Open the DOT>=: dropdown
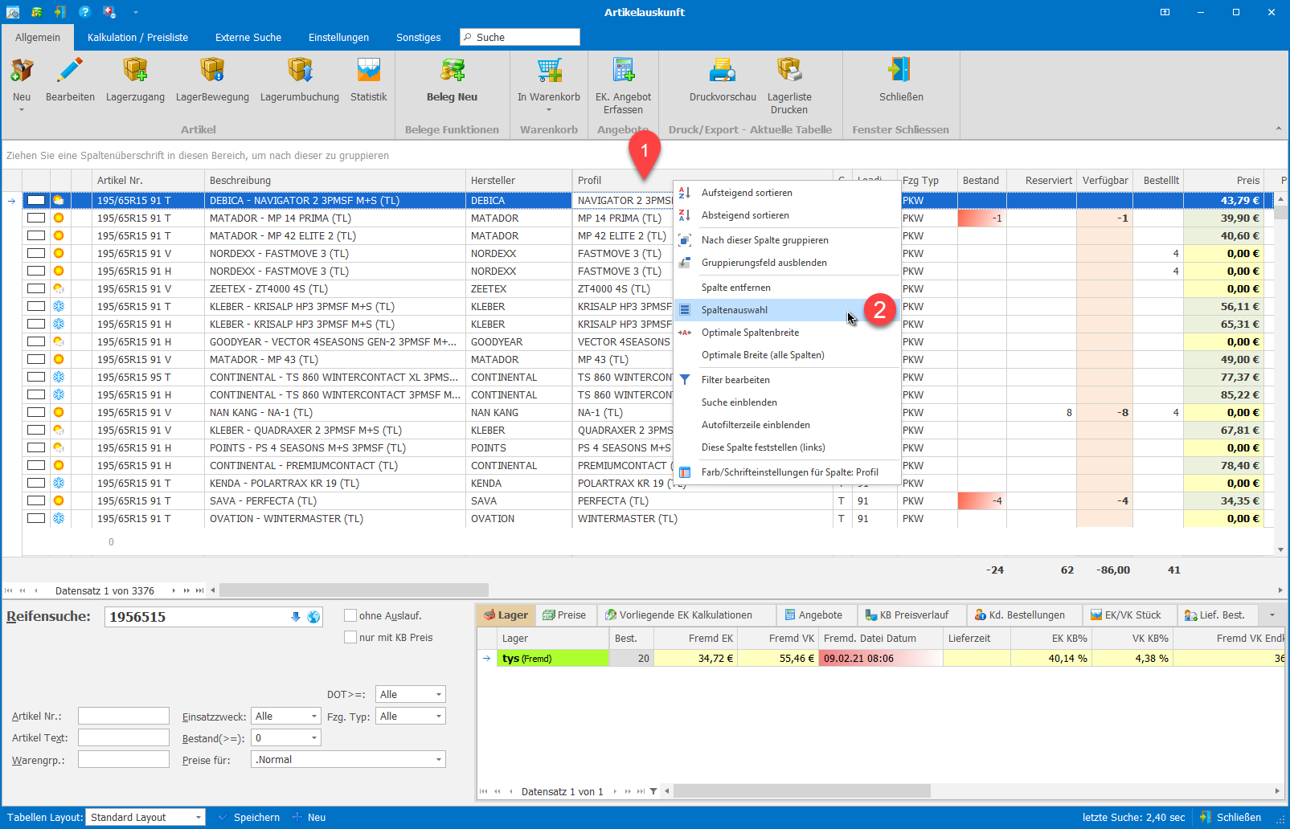The height and width of the screenshot is (829, 1290). click(439, 694)
